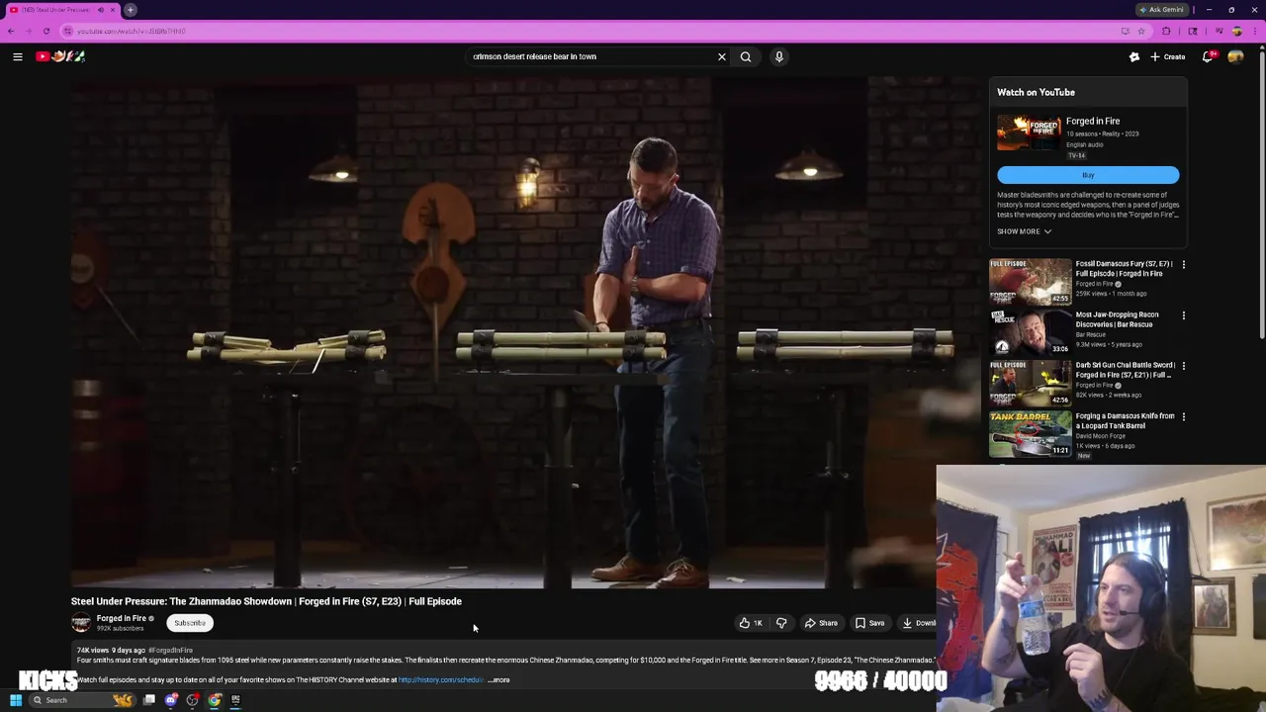Play 'Forging a Damascus Knife' tank barrel thumbnail
This screenshot has width=1266, height=712.
[1030, 434]
